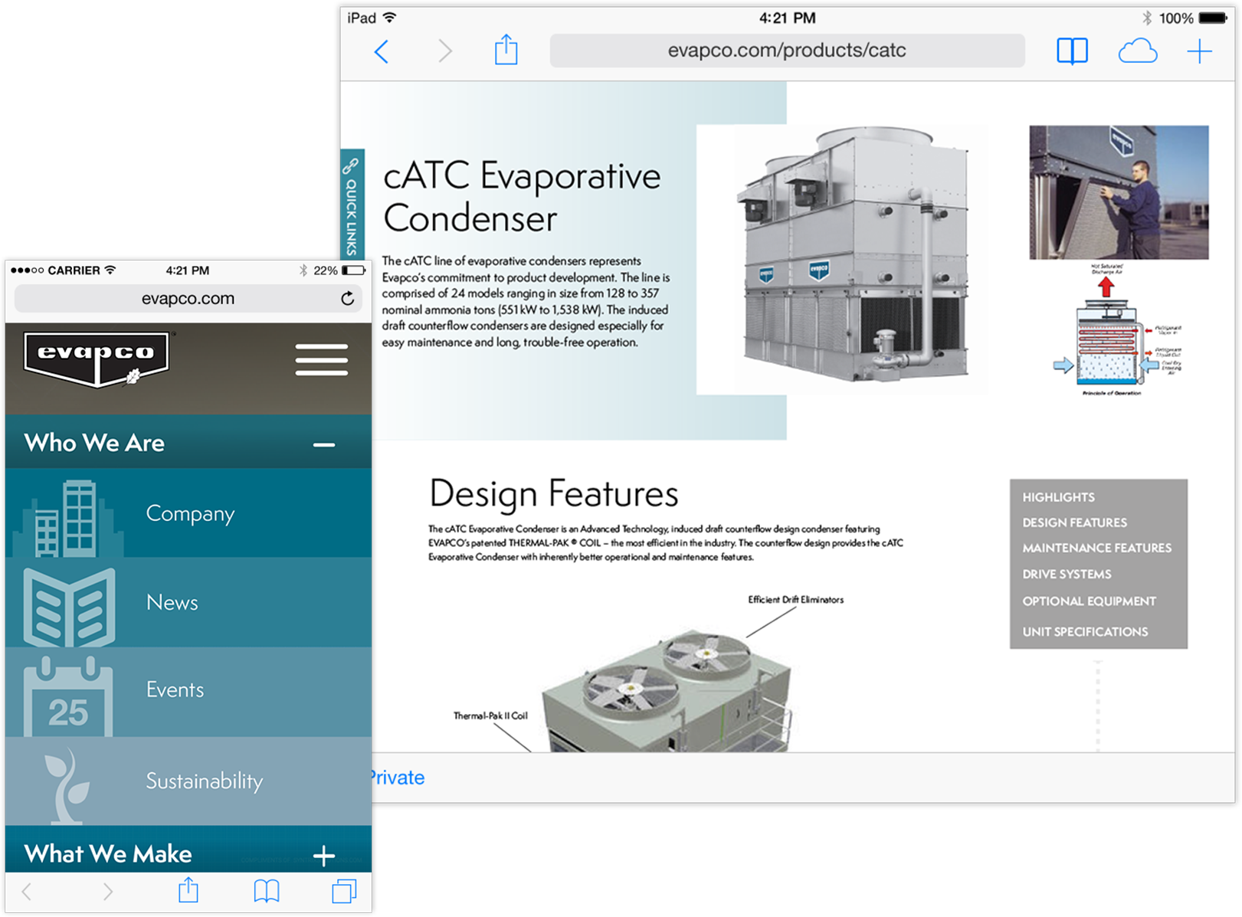
Task: Add a new tab with plus icon
Action: click(1199, 51)
